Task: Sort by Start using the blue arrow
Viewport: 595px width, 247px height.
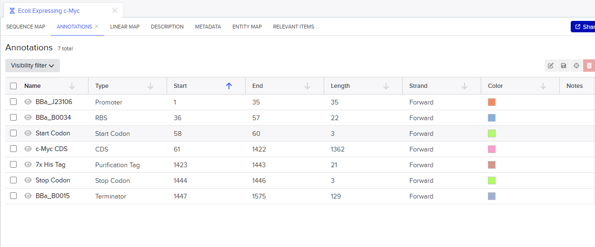Action: point(229,86)
